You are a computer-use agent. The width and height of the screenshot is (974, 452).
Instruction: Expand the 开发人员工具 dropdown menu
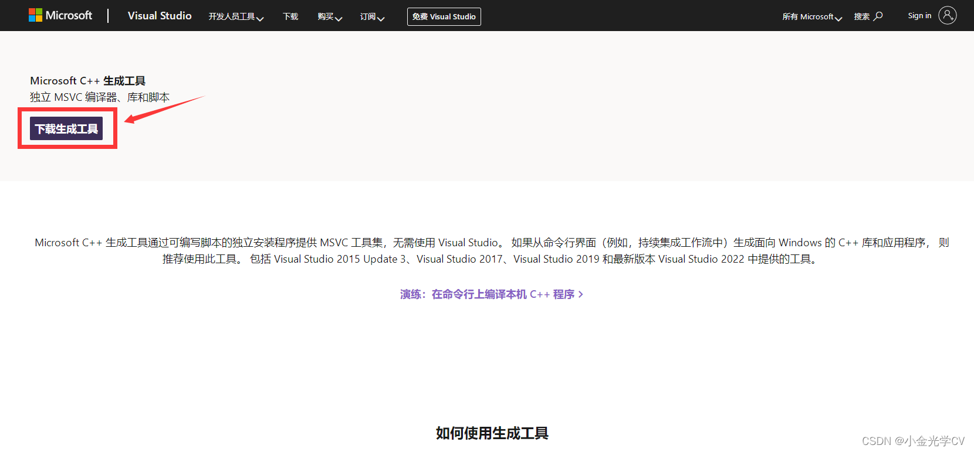[236, 16]
